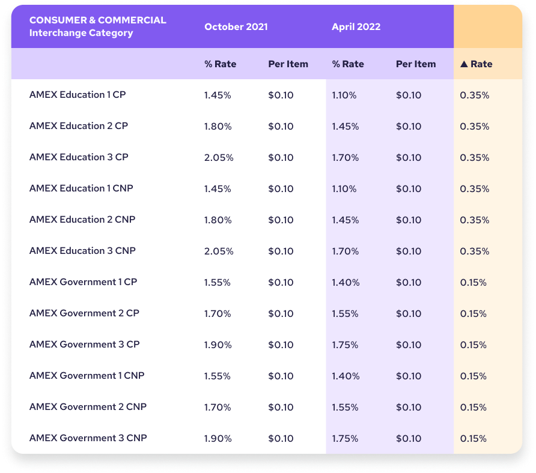The height and width of the screenshot is (473, 536).
Task: Click the triangle icon beside Rate header
Action: click(x=464, y=64)
